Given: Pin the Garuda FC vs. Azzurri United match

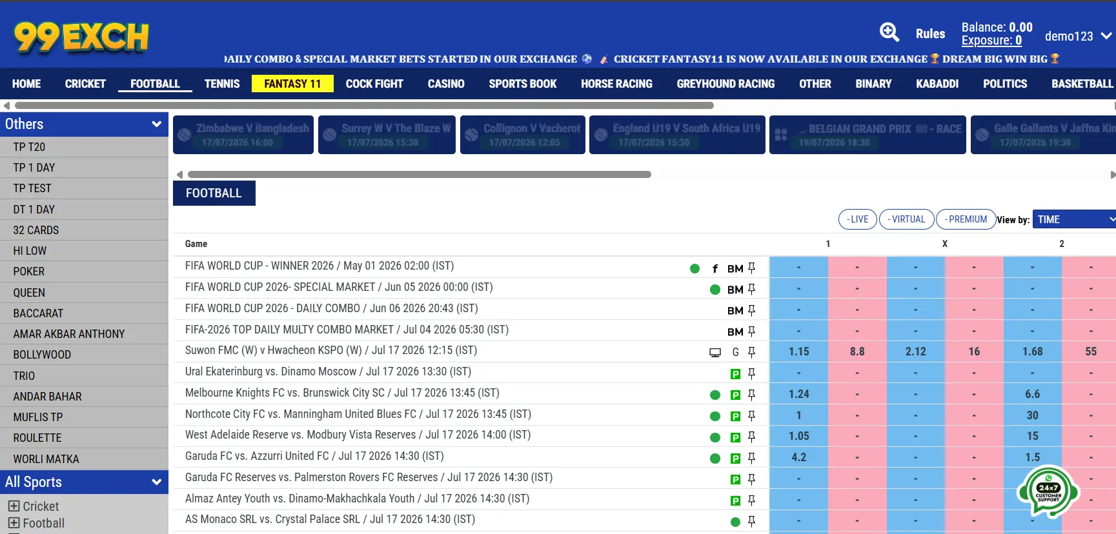Looking at the screenshot, I should pos(751,458).
